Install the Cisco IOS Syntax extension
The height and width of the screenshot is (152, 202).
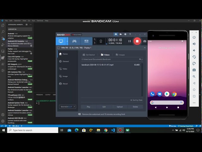[x=30, y=61]
